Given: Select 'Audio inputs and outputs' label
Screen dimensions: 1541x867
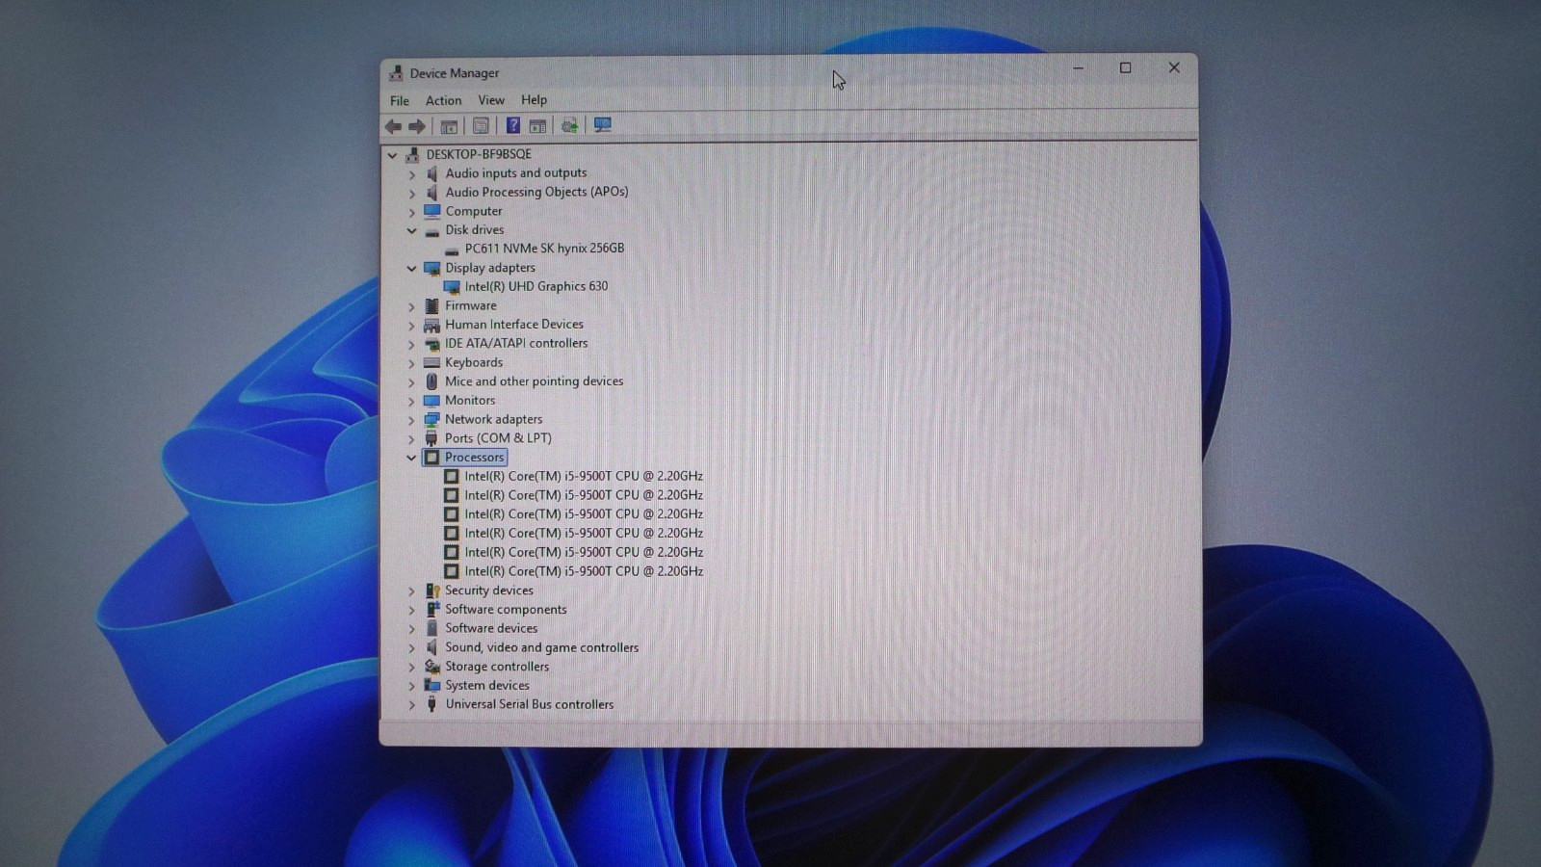Looking at the screenshot, I should point(515,173).
